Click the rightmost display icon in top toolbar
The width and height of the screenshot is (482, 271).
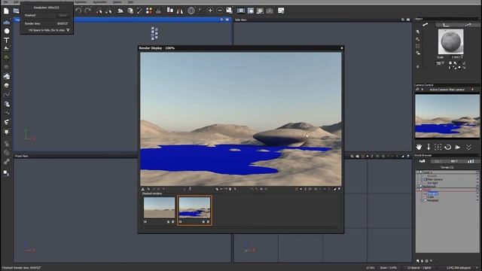(x=281, y=11)
